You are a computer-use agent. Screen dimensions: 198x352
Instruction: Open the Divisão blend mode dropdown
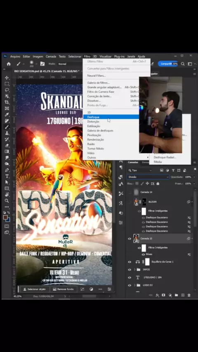pos(148,177)
